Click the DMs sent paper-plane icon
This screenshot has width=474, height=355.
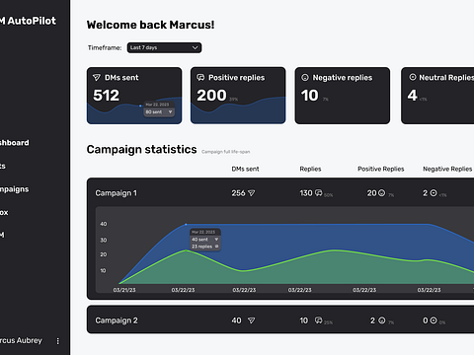97,78
